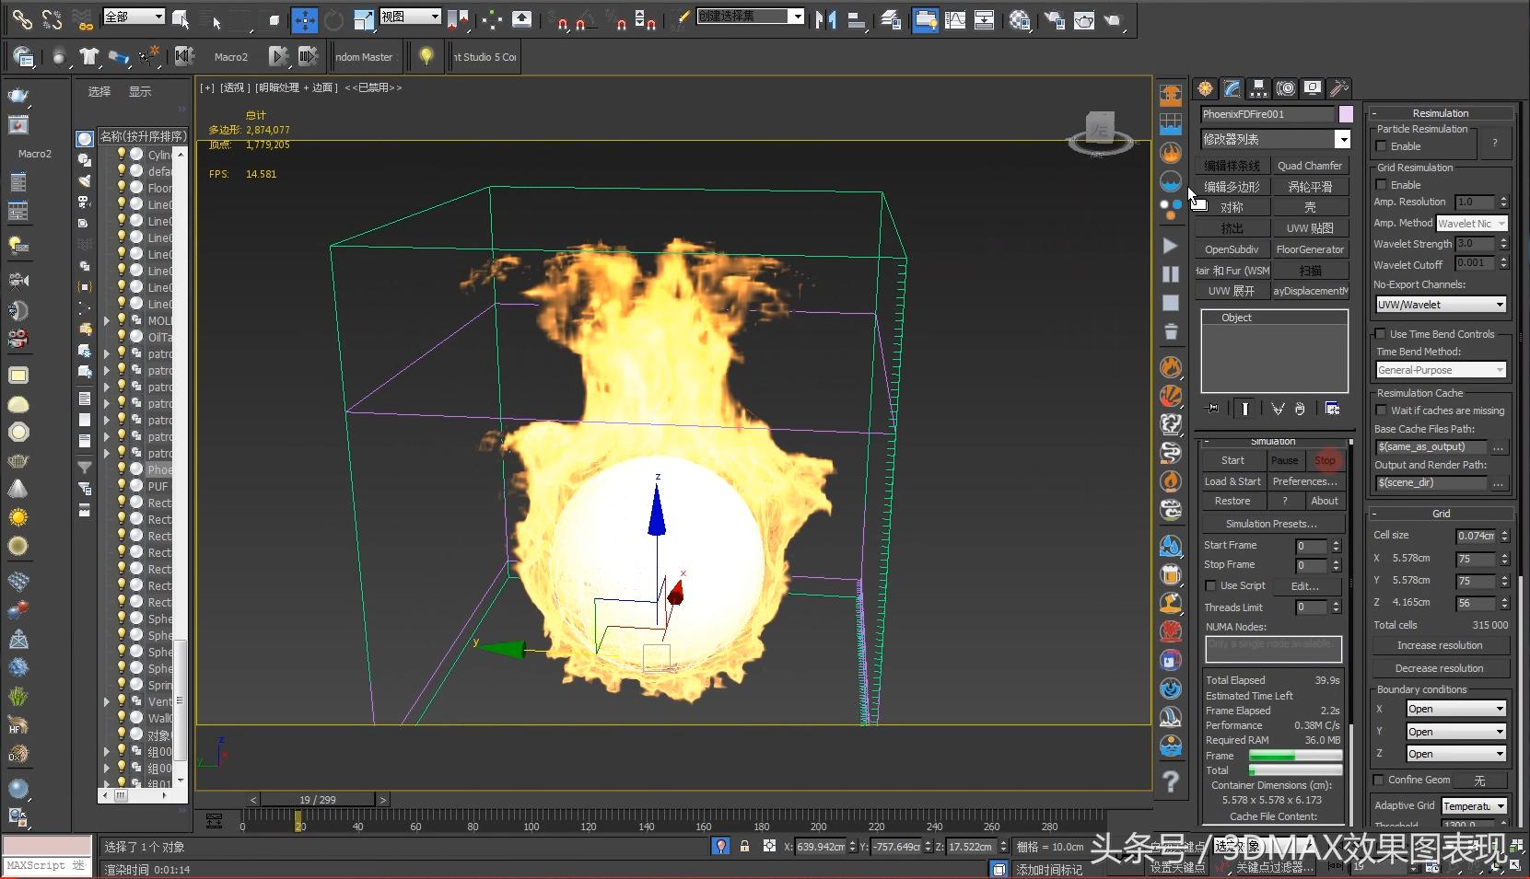The width and height of the screenshot is (1530, 879).
Task: Select the Move tool in the main toolbar
Action: 304,19
